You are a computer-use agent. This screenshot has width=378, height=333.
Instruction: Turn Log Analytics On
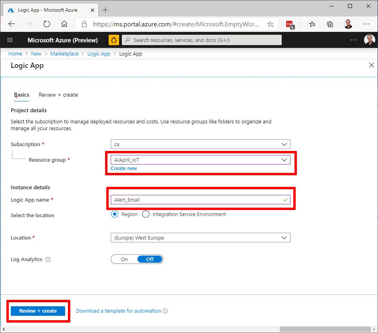[124, 259]
